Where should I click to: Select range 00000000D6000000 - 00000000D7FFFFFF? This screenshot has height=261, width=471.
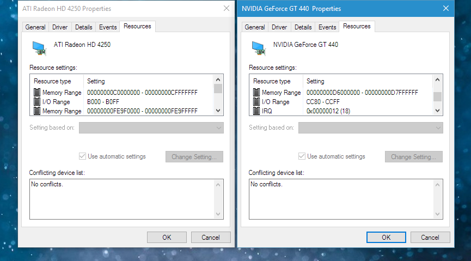coord(362,92)
